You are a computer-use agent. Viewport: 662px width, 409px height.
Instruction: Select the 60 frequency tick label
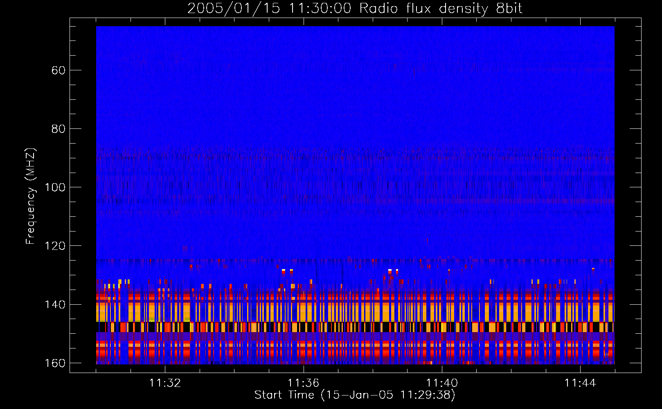[x=59, y=70]
